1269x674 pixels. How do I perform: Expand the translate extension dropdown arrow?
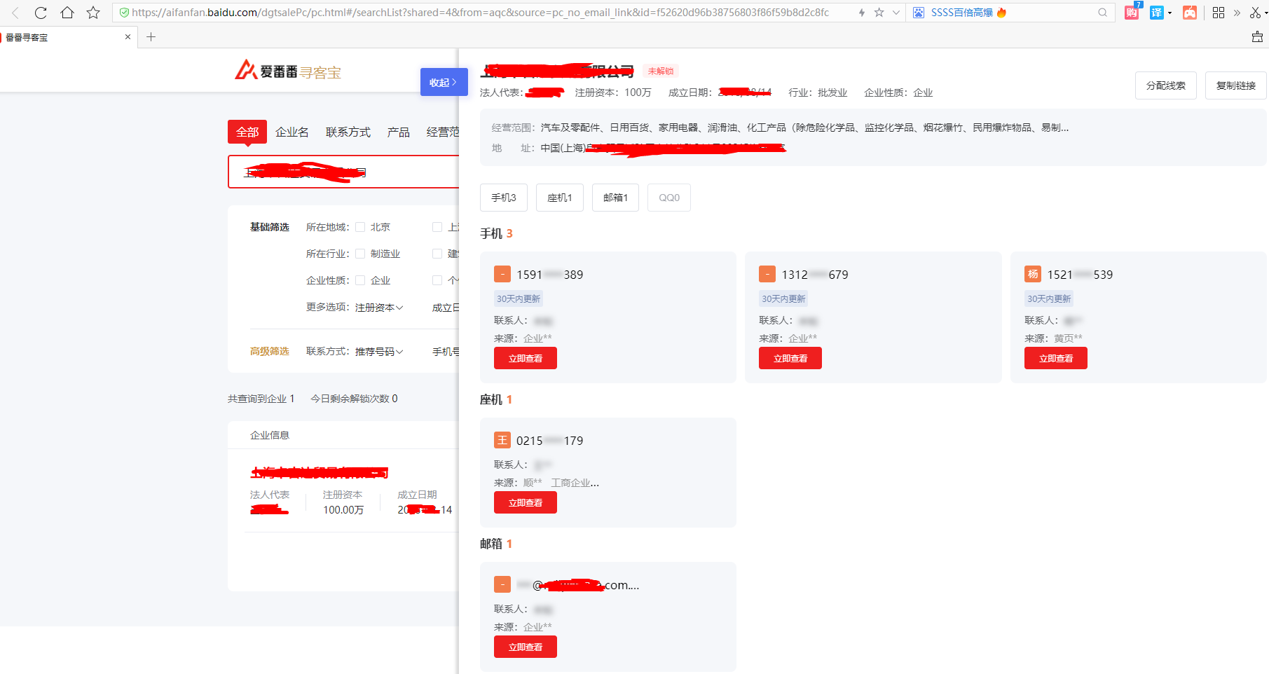(1169, 13)
